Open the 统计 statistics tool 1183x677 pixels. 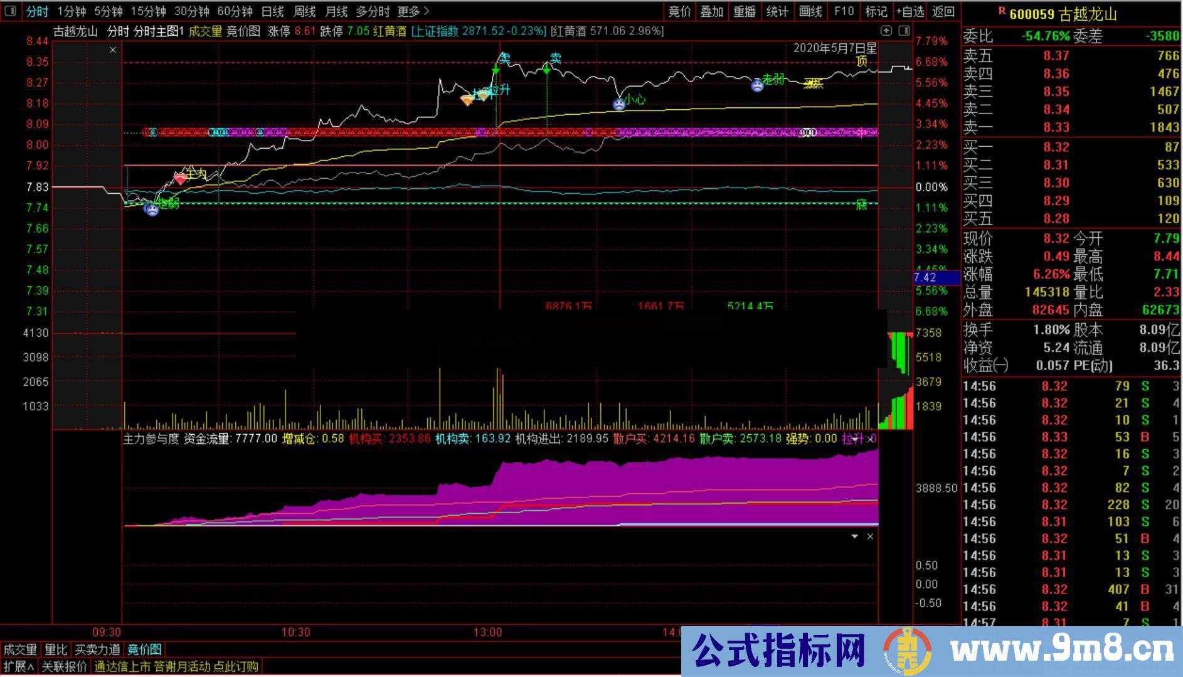(x=778, y=11)
